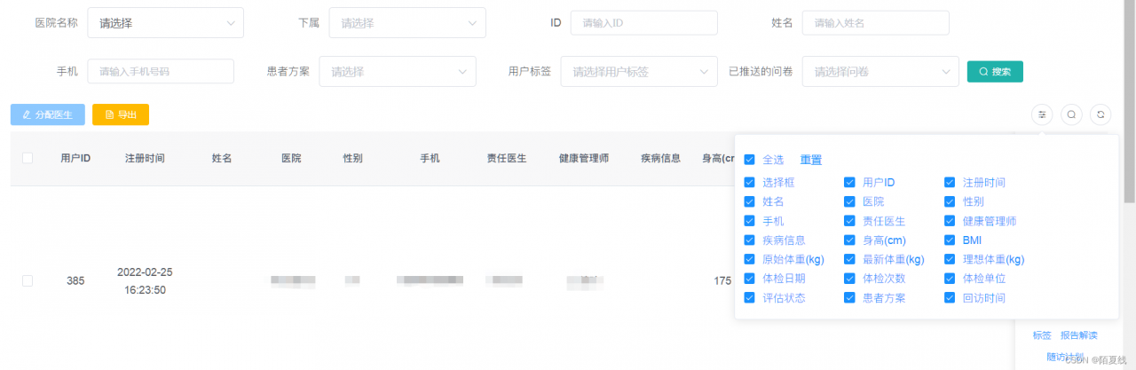This screenshot has height=370, width=1136.
Task: Toggle the 全选 checkbox
Action: point(750,160)
